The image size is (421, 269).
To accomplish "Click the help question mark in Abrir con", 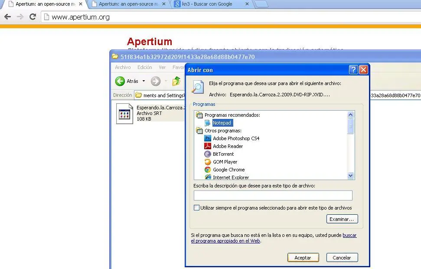I will coord(353,70).
